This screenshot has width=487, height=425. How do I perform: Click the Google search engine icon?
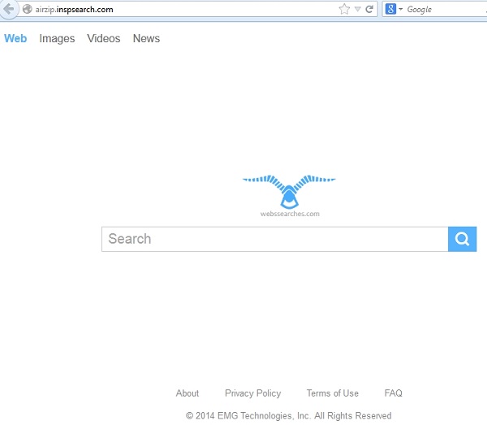coord(390,10)
